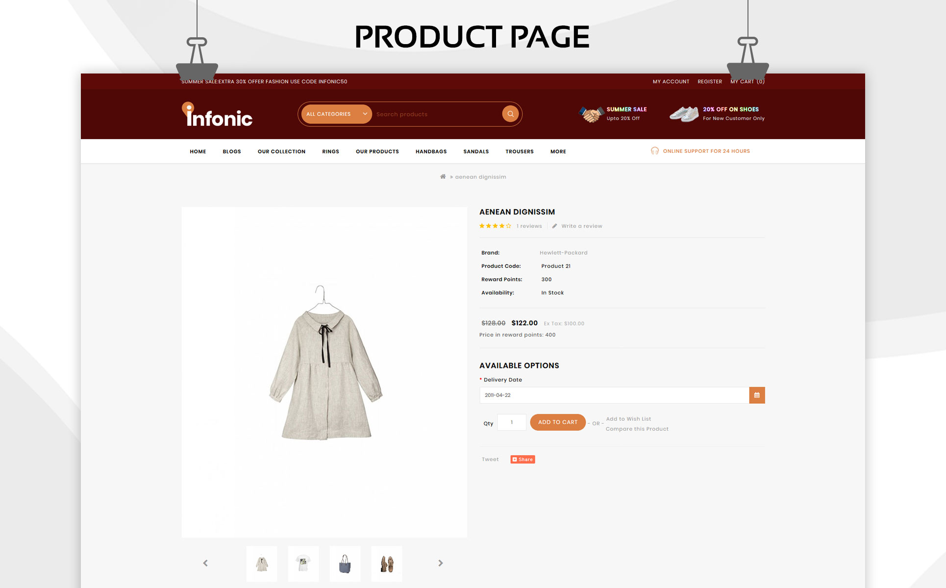Select the sandals thumbnail
The height and width of the screenshot is (588, 946).
(x=387, y=563)
